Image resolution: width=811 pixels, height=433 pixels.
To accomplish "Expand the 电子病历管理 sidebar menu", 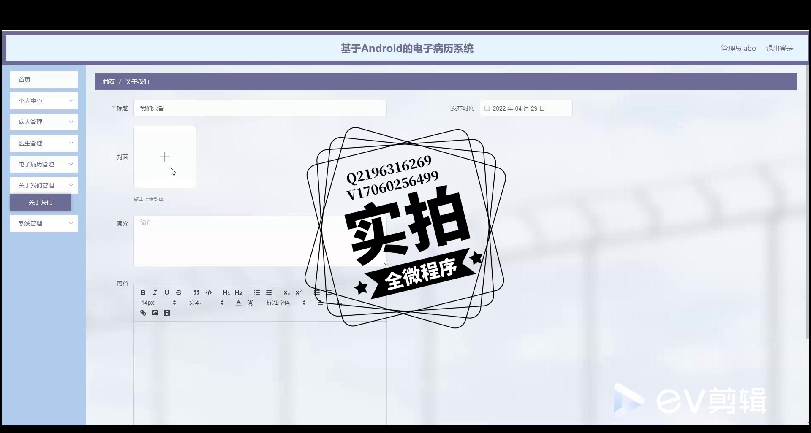I will pos(44,164).
